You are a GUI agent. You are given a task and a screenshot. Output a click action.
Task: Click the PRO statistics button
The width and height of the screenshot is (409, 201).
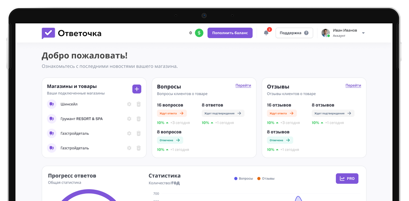347,178
